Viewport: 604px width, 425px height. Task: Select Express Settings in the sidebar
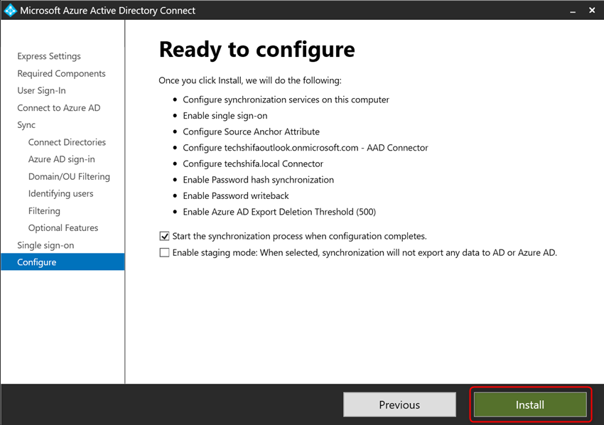pos(48,56)
